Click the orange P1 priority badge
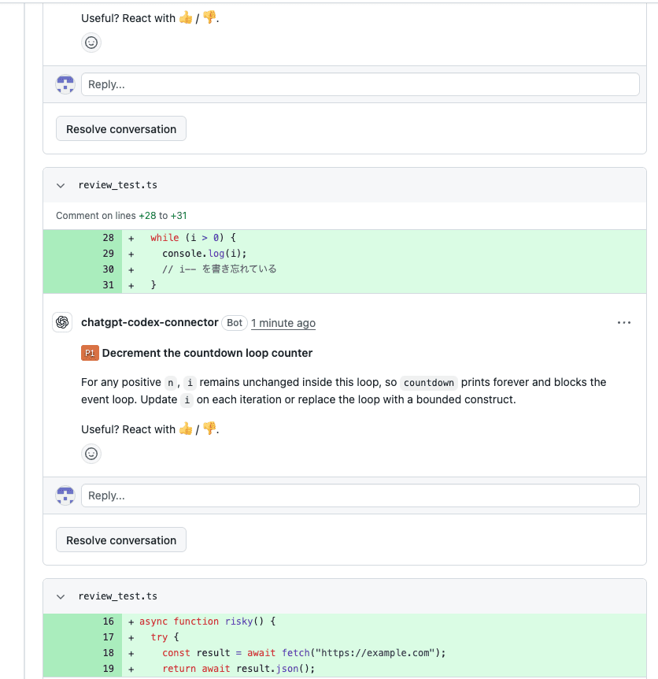The height and width of the screenshot is (679, 658). point(90,353)
